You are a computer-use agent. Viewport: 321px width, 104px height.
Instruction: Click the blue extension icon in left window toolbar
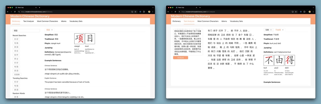pyautogui.click(x=140, y=12)
